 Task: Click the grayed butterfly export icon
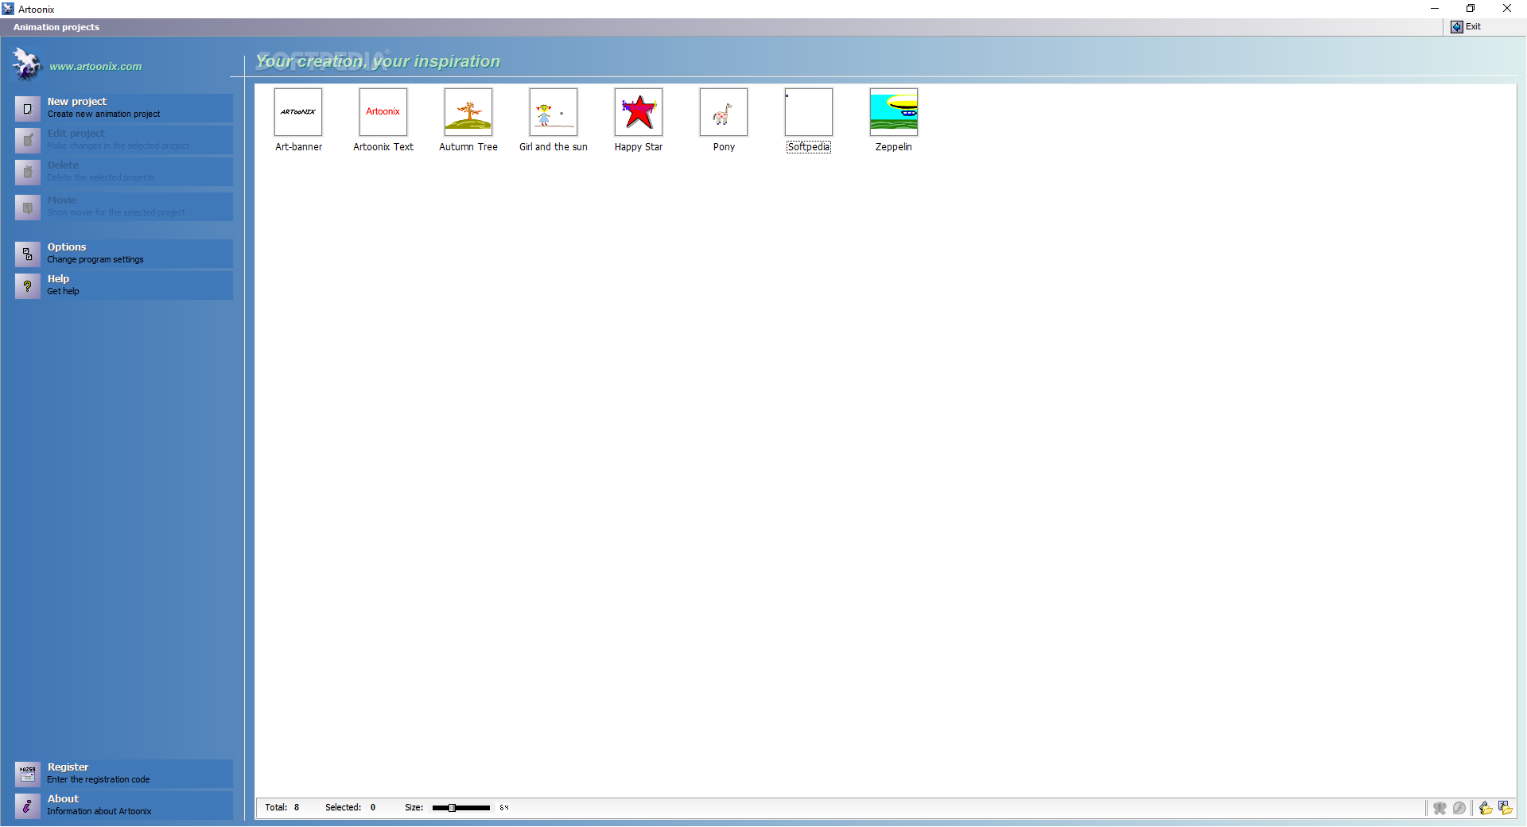pyautogui.click(x=1440, y=808)
